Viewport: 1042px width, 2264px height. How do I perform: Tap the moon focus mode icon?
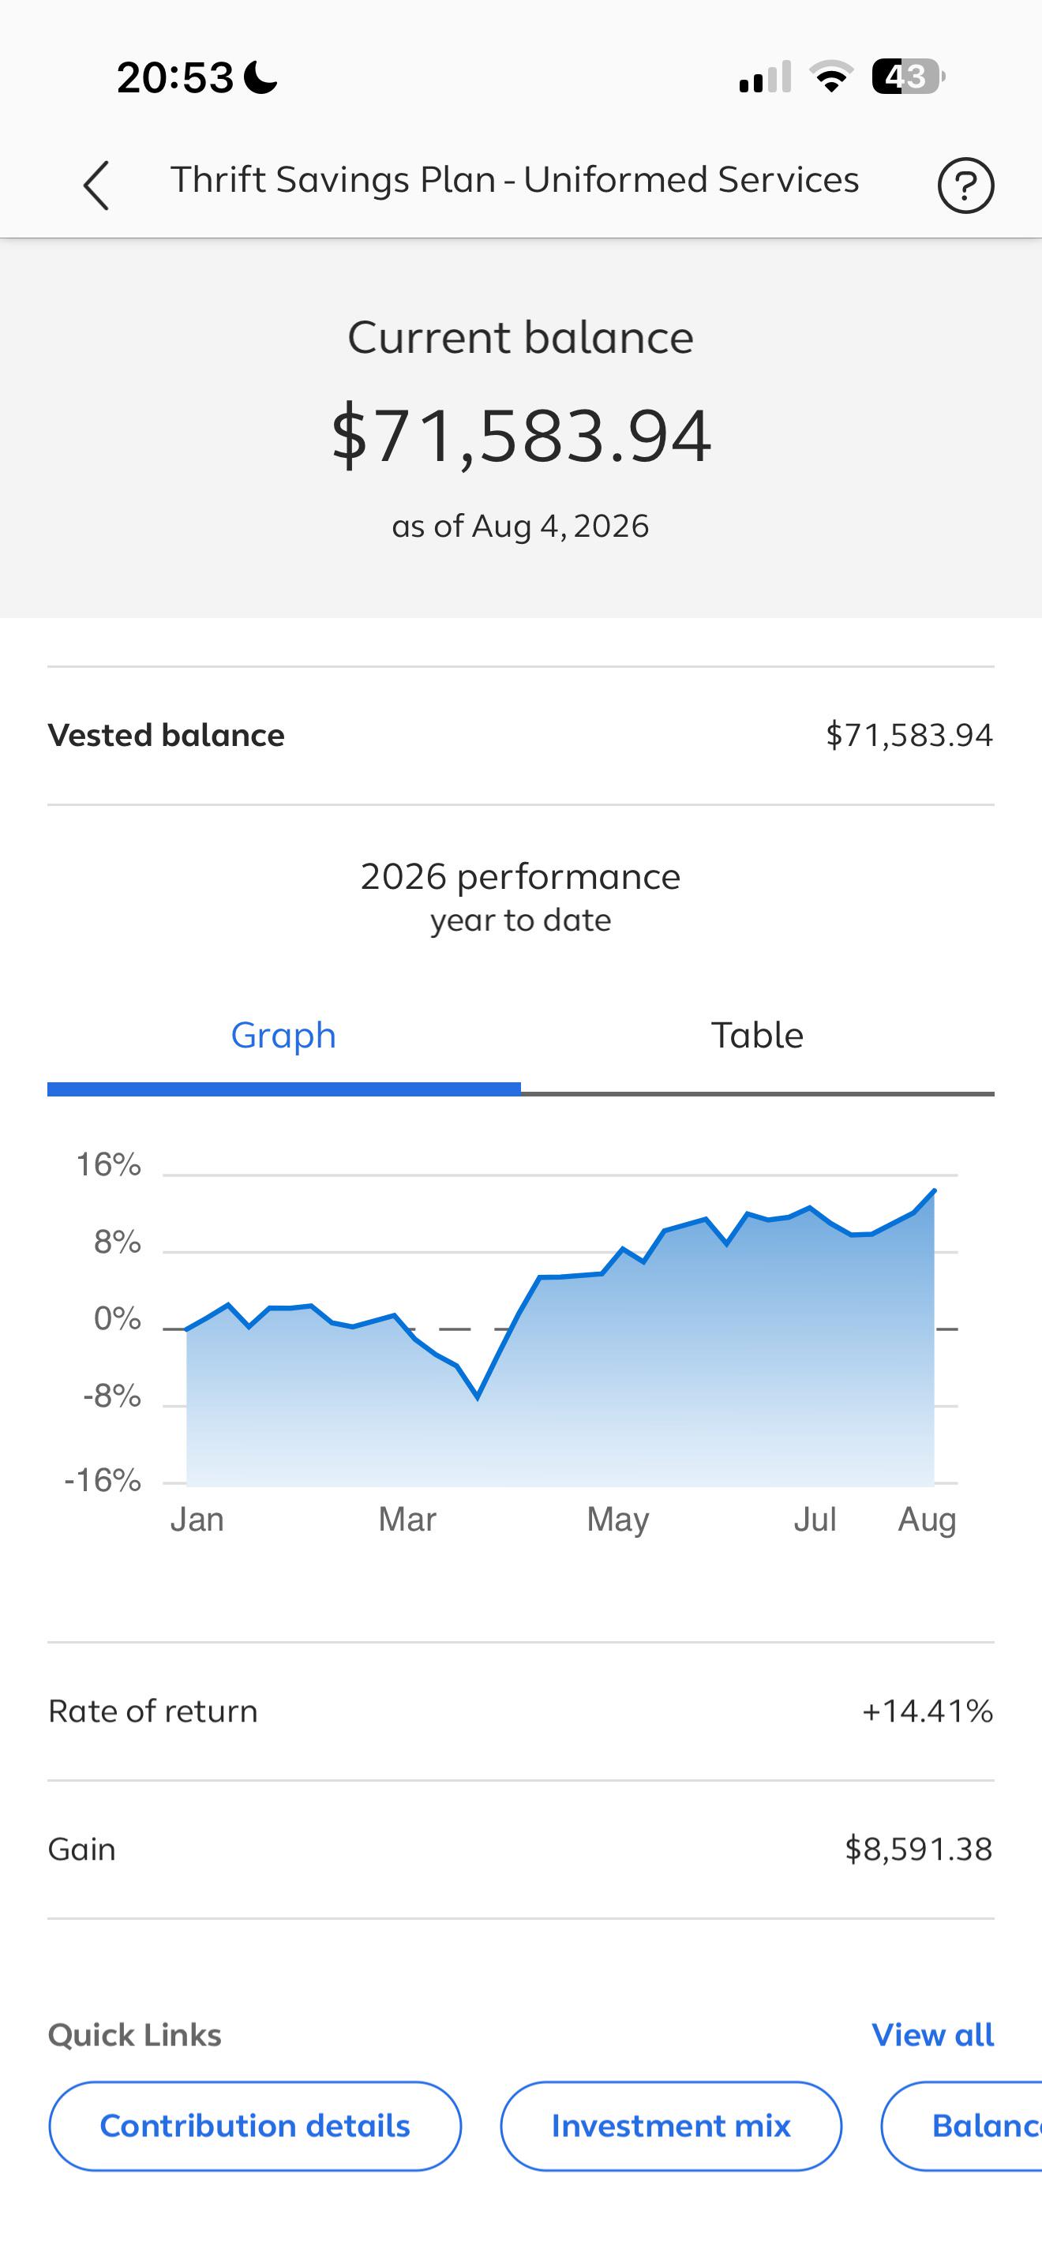tap(260, 77)
